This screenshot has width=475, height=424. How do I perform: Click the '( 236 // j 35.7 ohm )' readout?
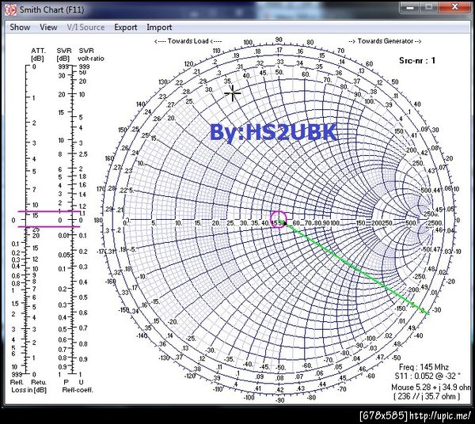tap(427, 396)
